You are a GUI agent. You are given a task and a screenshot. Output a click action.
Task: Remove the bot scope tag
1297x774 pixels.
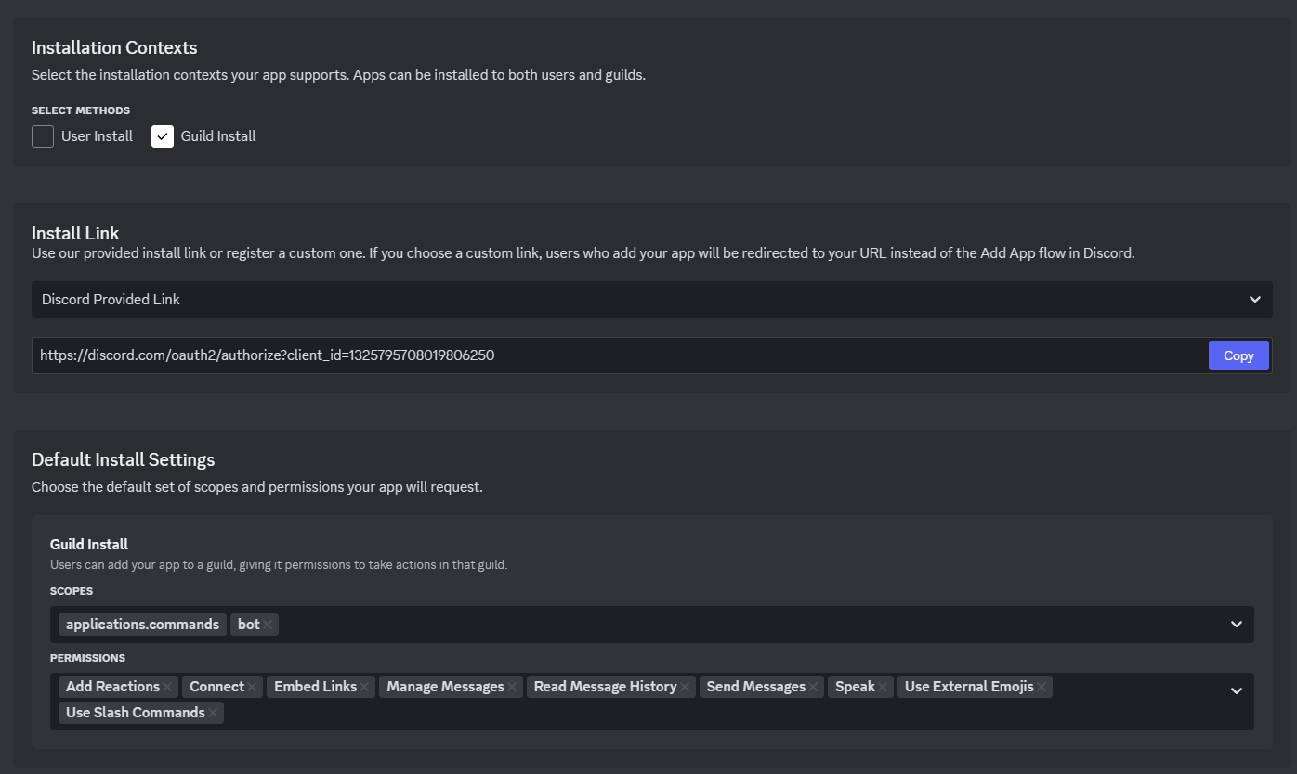(268, 625)
